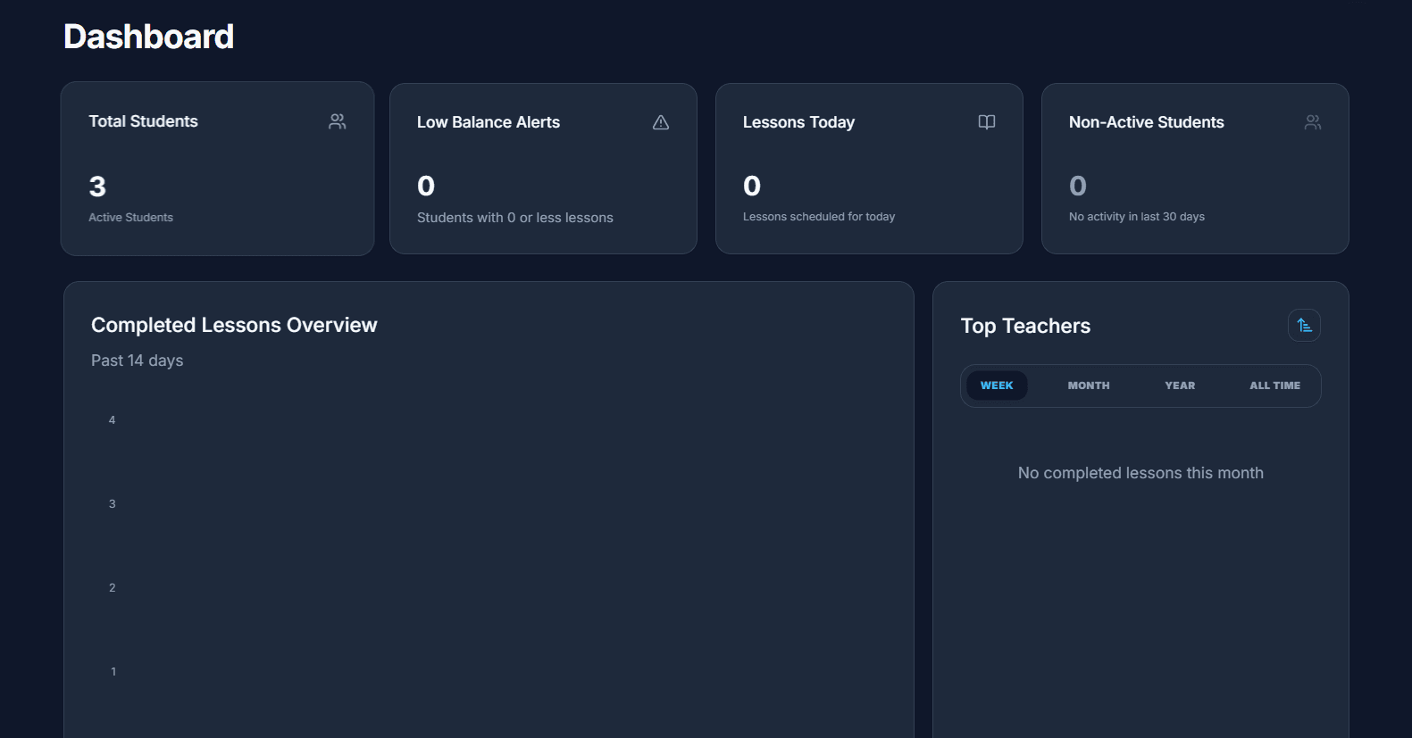This screenshot has width=1412, height=738.
Task: Open the Lessons Today card
Action: pyautogui.click(x=869, y=169)
